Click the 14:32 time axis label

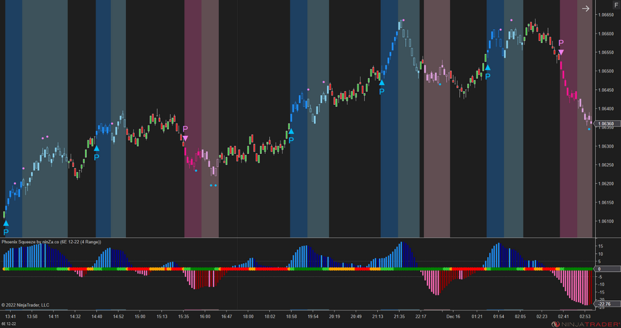click(x=75, y=316)
